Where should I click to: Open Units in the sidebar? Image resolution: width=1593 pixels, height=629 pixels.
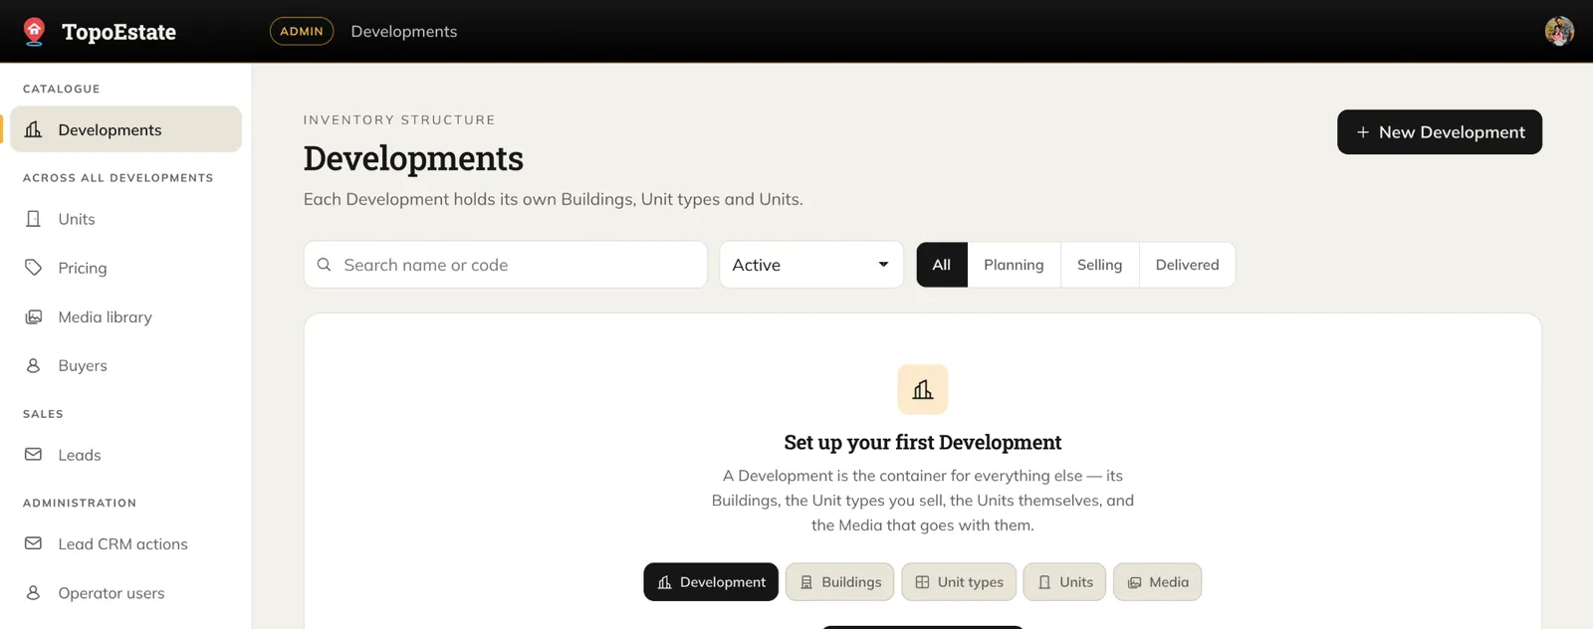(x=125, y=219)
